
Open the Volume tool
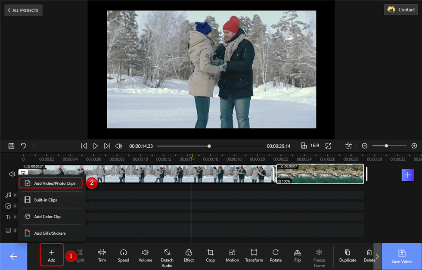tap(146, 255)
